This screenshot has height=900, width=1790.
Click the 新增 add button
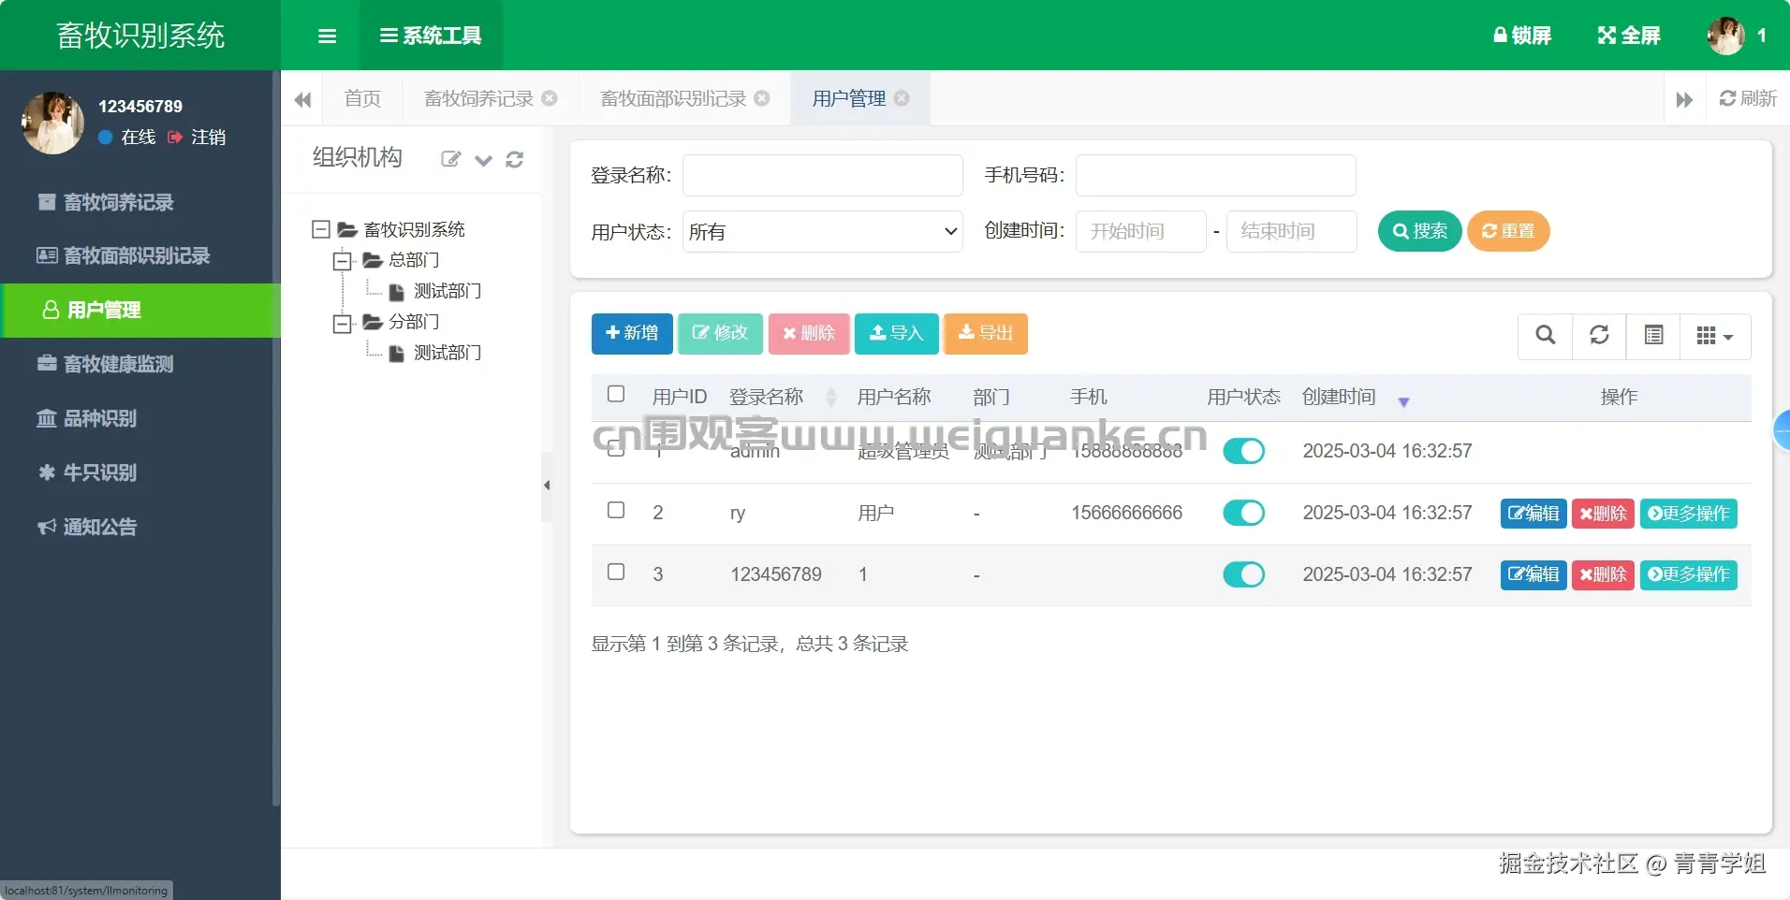(632, 334)
